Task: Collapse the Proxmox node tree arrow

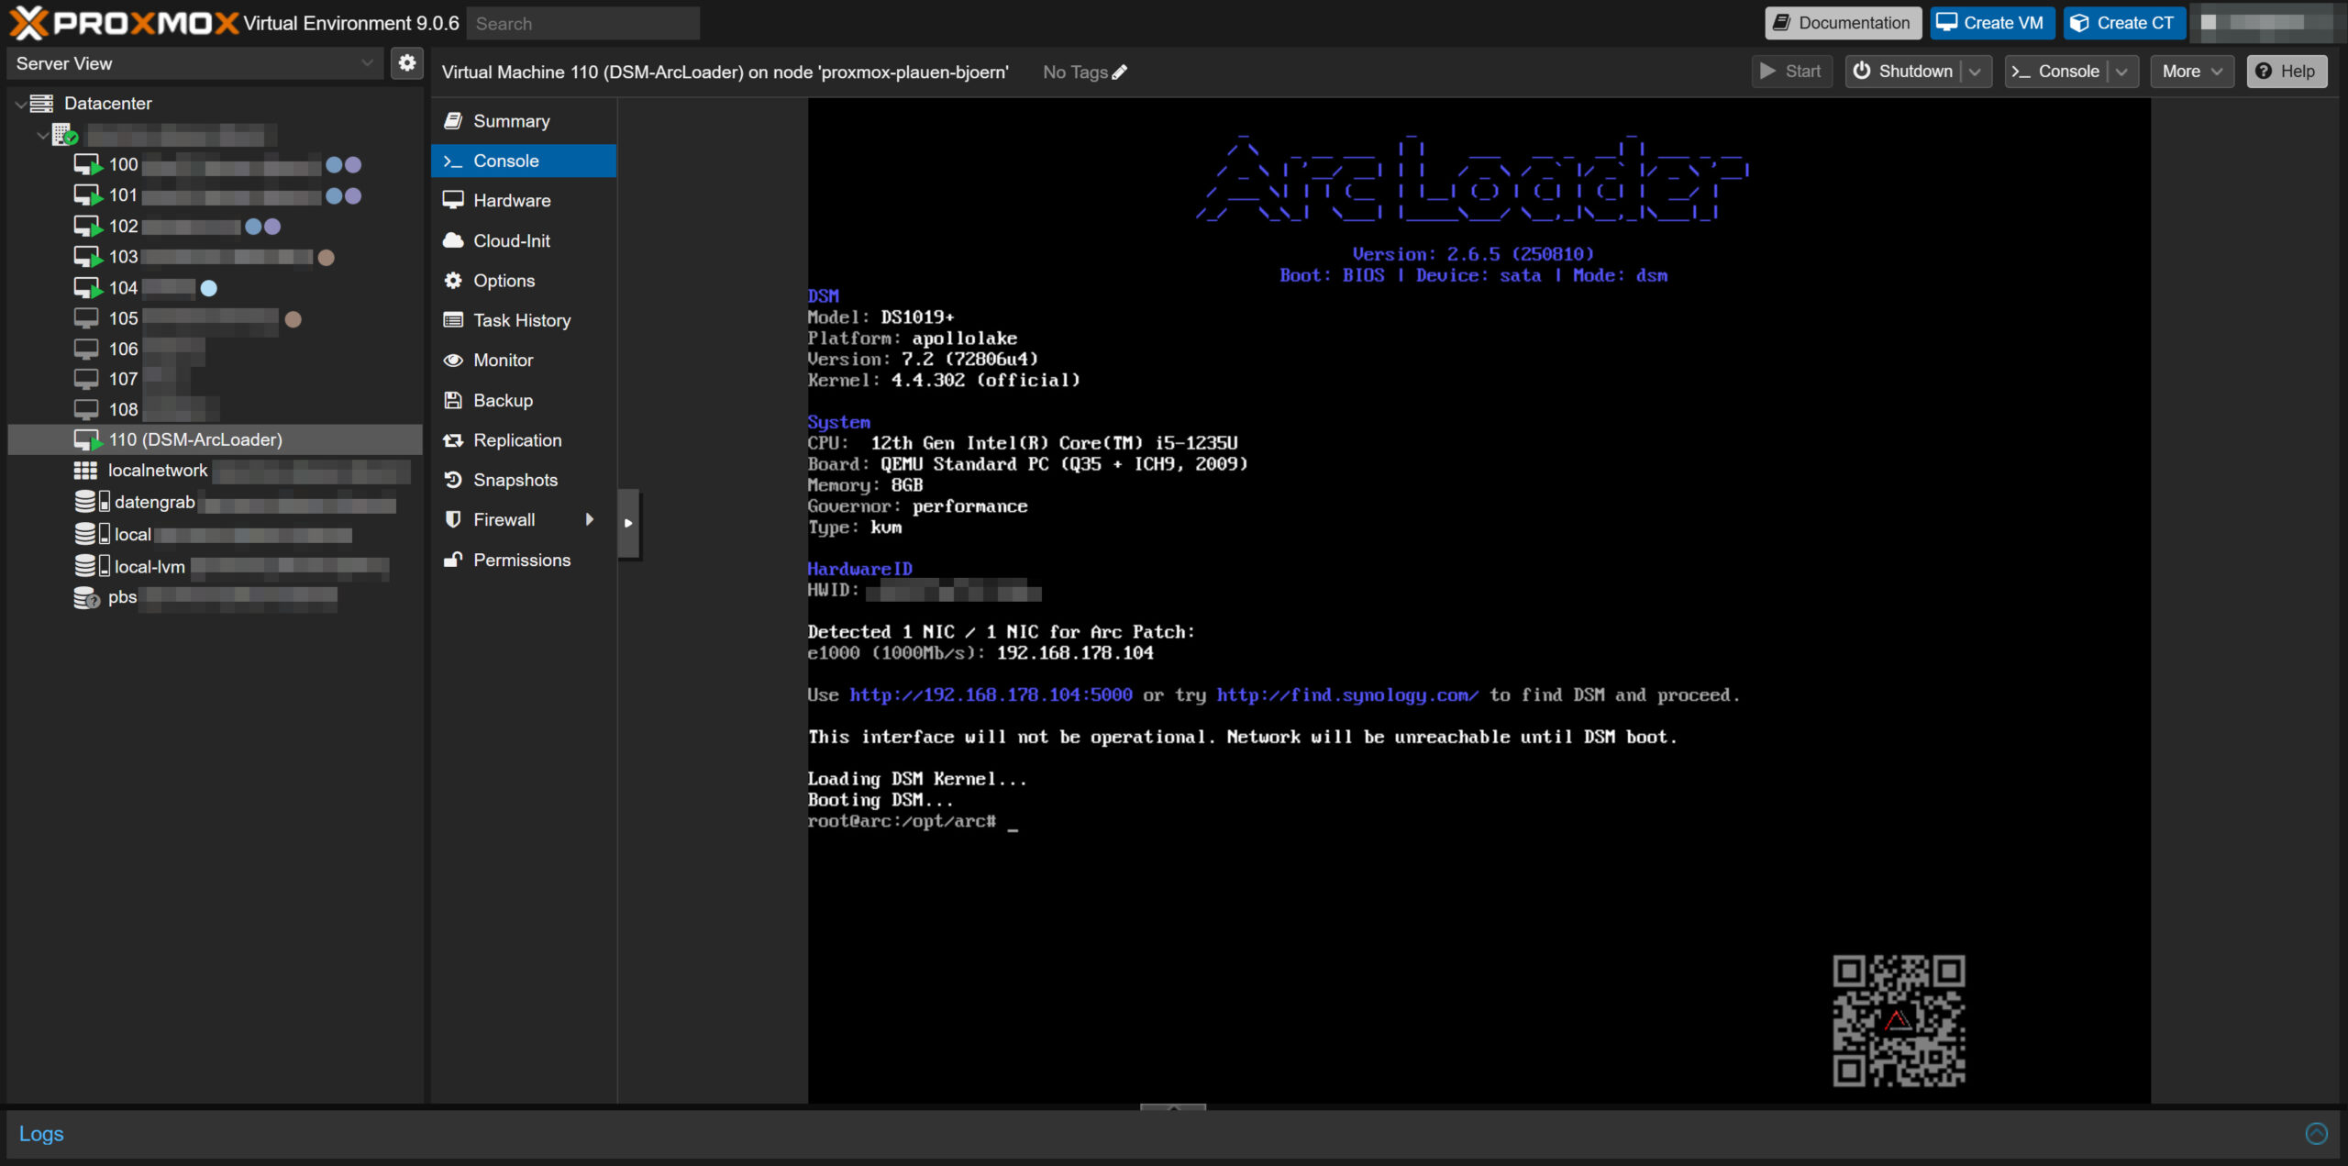Action: pos(42,136)
